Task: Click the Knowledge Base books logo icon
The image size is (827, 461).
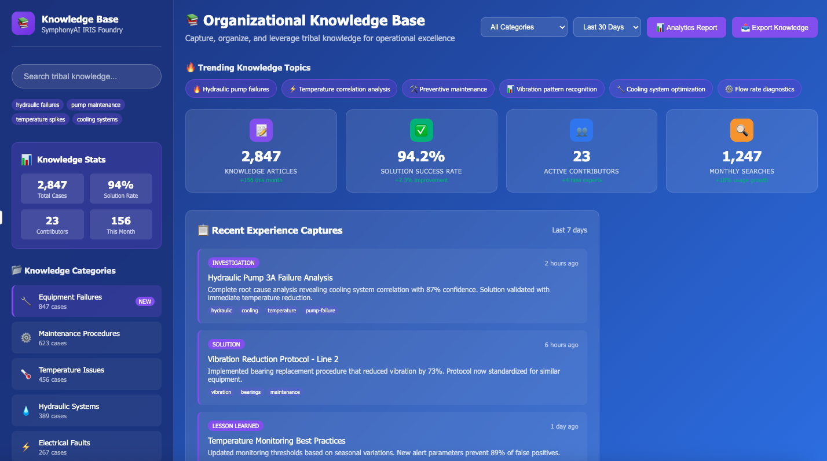Action: (x=23, y=23)
